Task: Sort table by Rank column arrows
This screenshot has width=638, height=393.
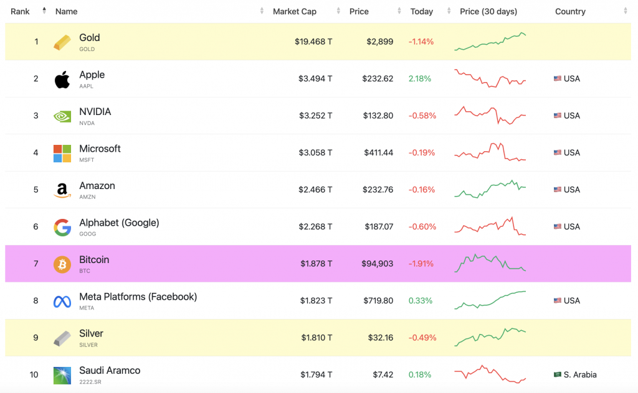Action: [44, 11]
